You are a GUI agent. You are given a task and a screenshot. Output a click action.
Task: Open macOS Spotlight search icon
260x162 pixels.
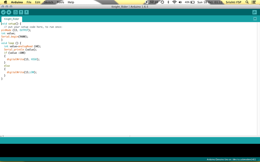click(247, 2)
